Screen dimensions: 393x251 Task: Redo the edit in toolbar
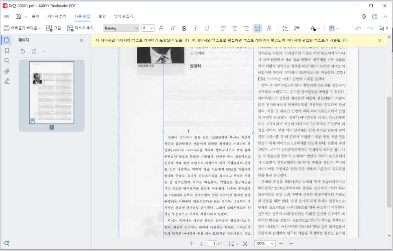click(370, 29)
